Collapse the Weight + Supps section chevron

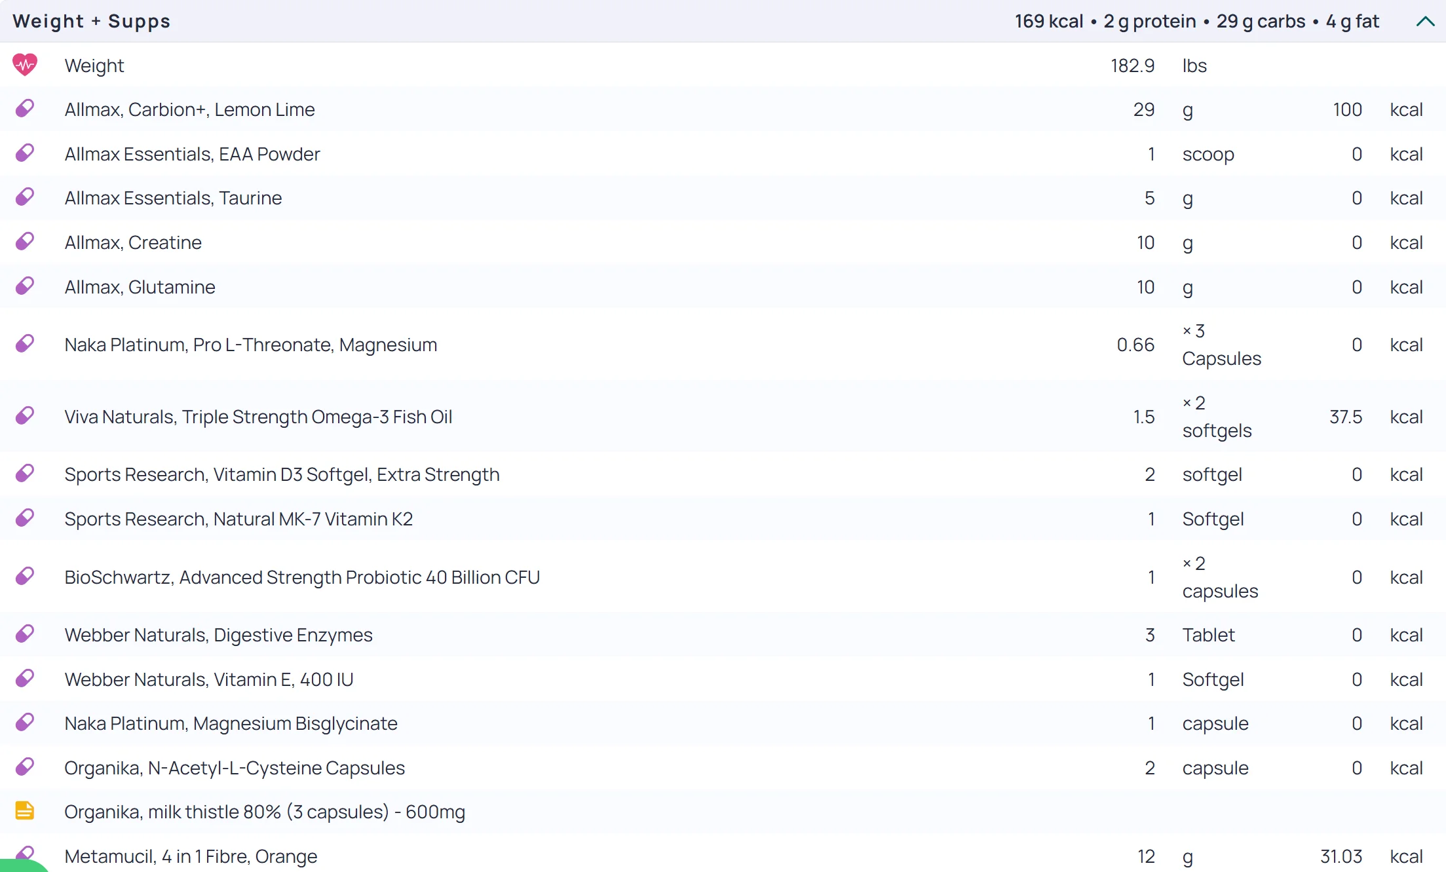pos(1425,22)
